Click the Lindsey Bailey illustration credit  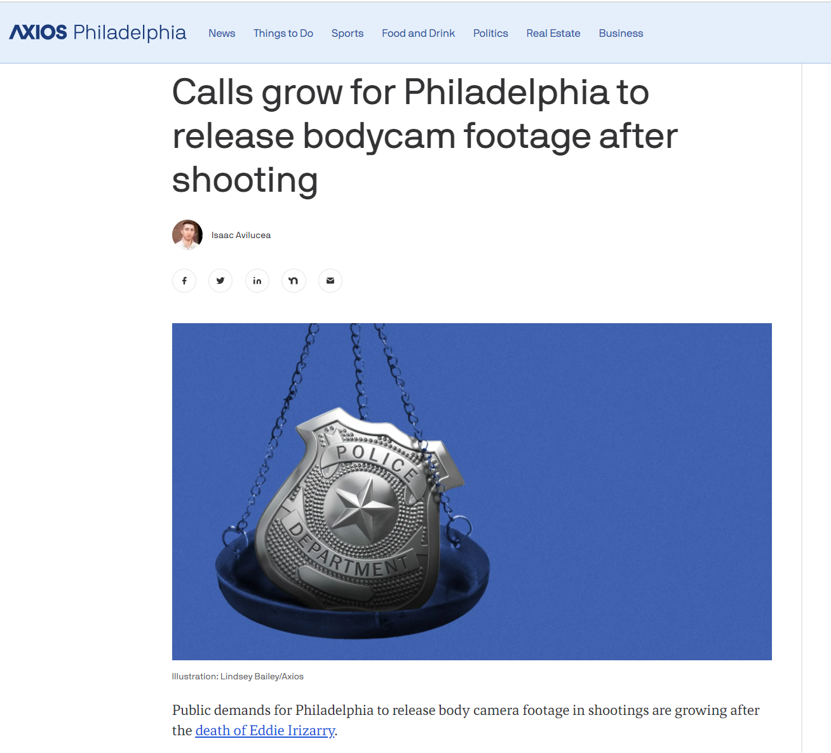click(x=238, y=677)
